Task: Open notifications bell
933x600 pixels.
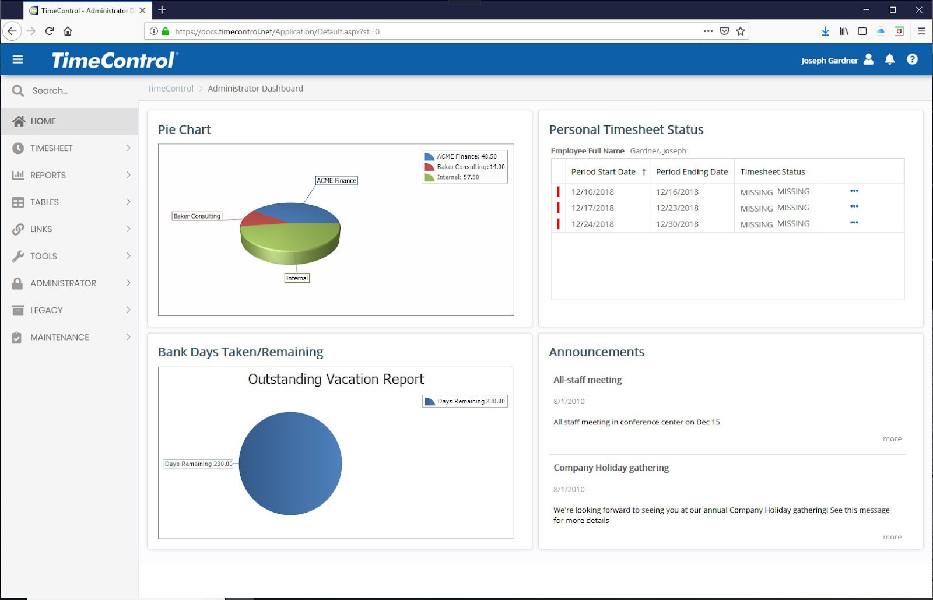Action: click(890, 59)
